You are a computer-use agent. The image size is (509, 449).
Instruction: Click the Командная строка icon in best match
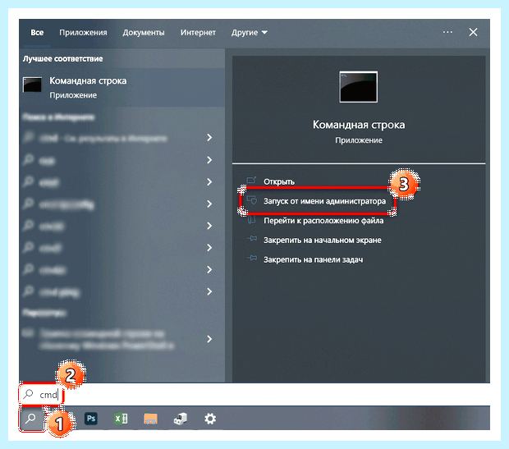point(32,85)
